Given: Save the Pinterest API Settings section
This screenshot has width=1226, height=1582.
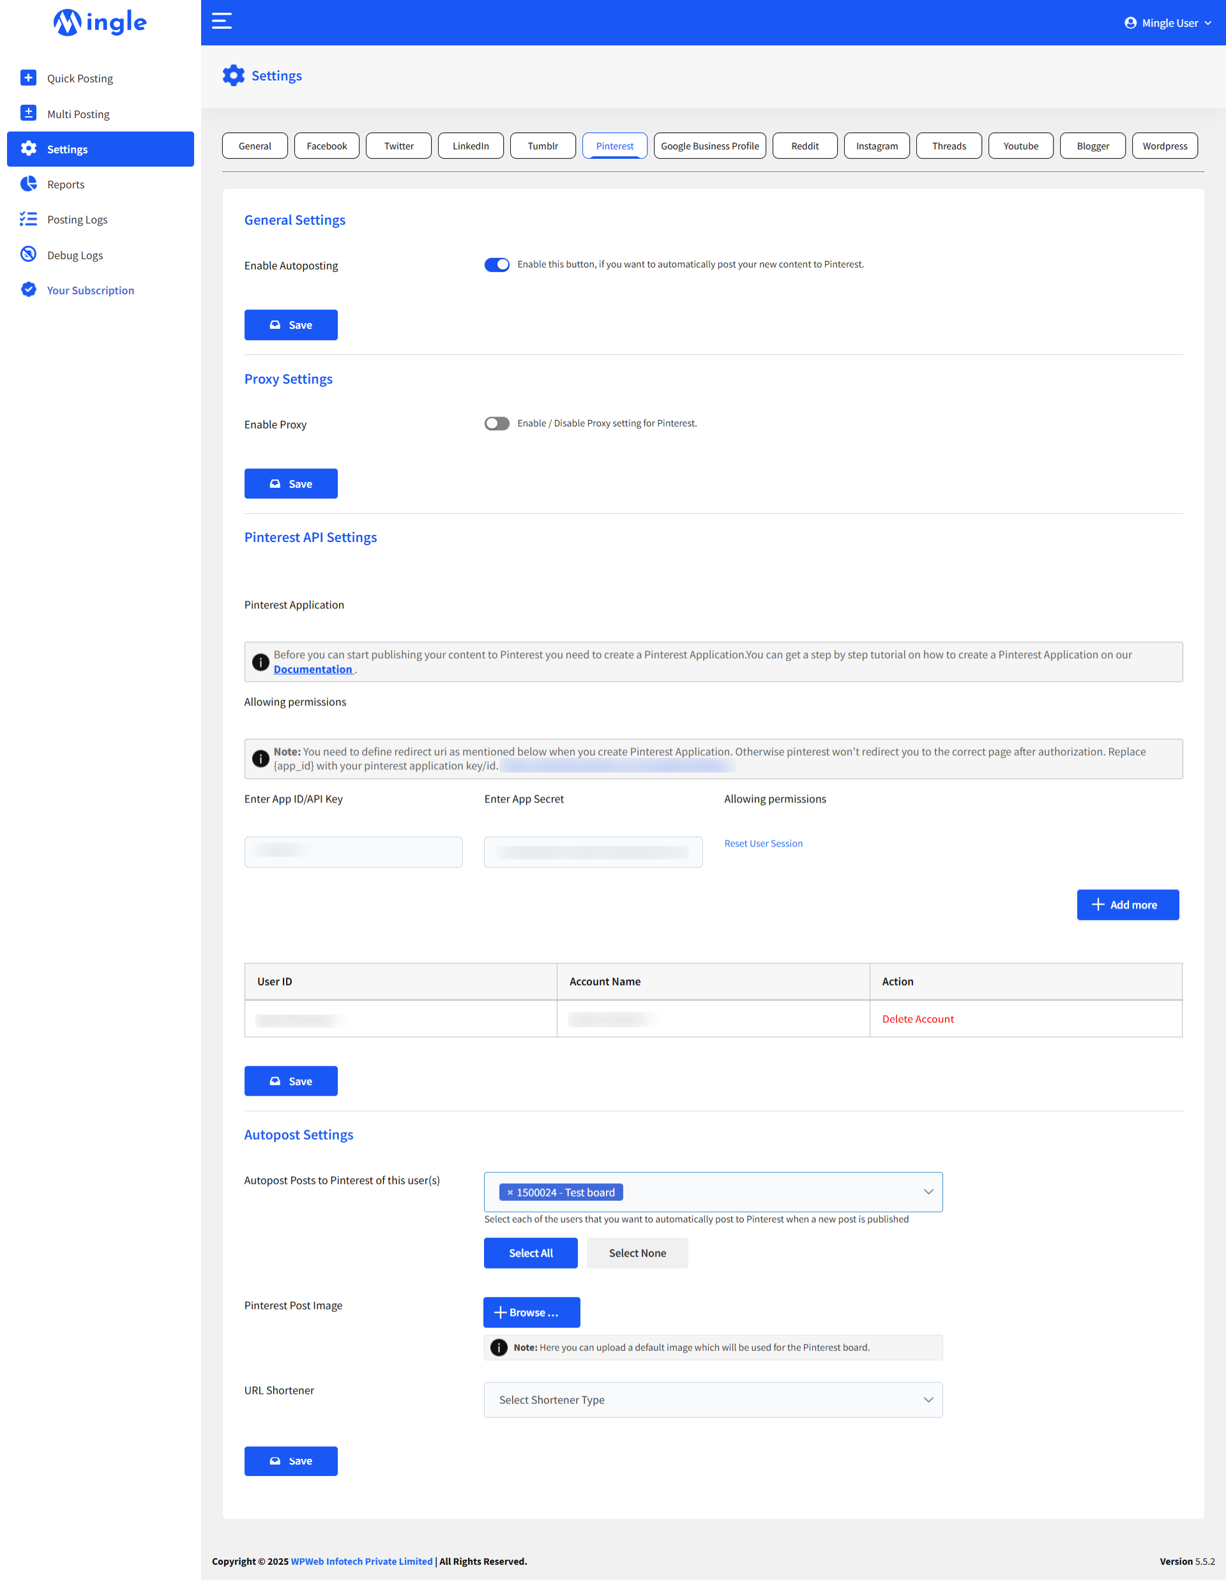Looking at the screenshot, I should (x=291, y=1081).
